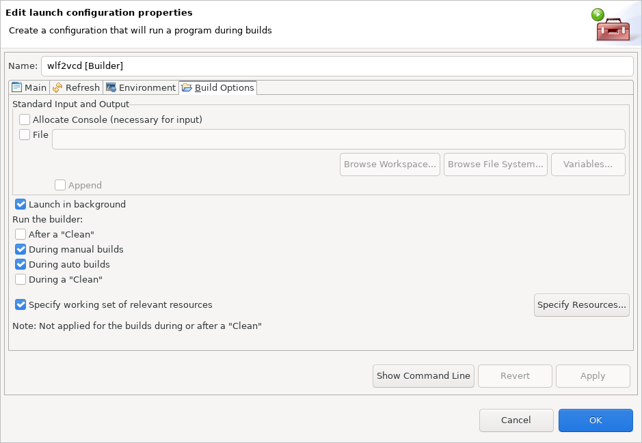
Task: Uncheck Launch in background
Action: point(21,204)
